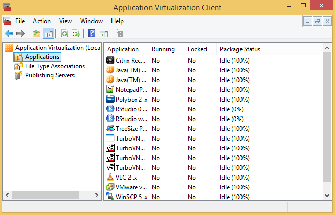Sort by the Locked column header

tap(200, 49)
